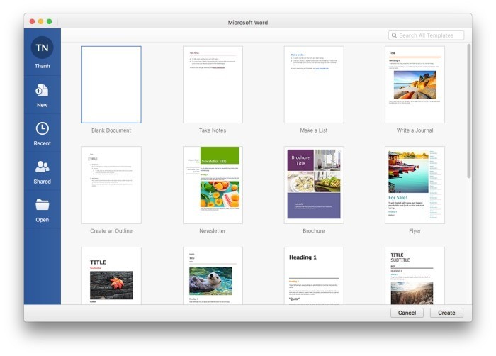Select the Blank Document template
496x356 pixels.
tap(111, 84)
